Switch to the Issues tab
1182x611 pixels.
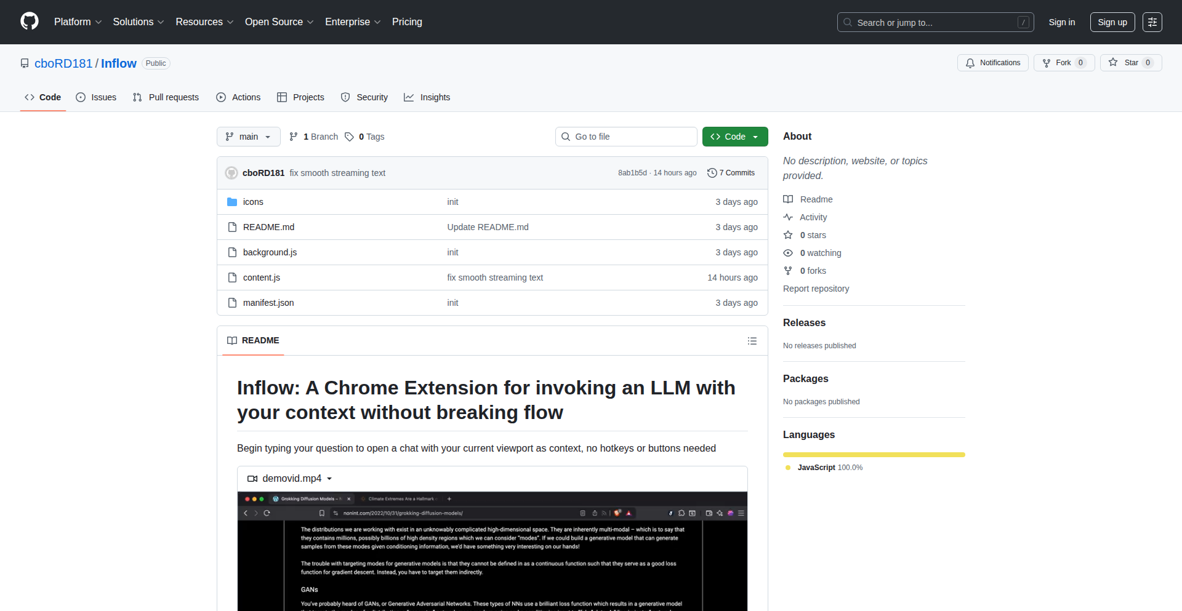pos(96,97)
